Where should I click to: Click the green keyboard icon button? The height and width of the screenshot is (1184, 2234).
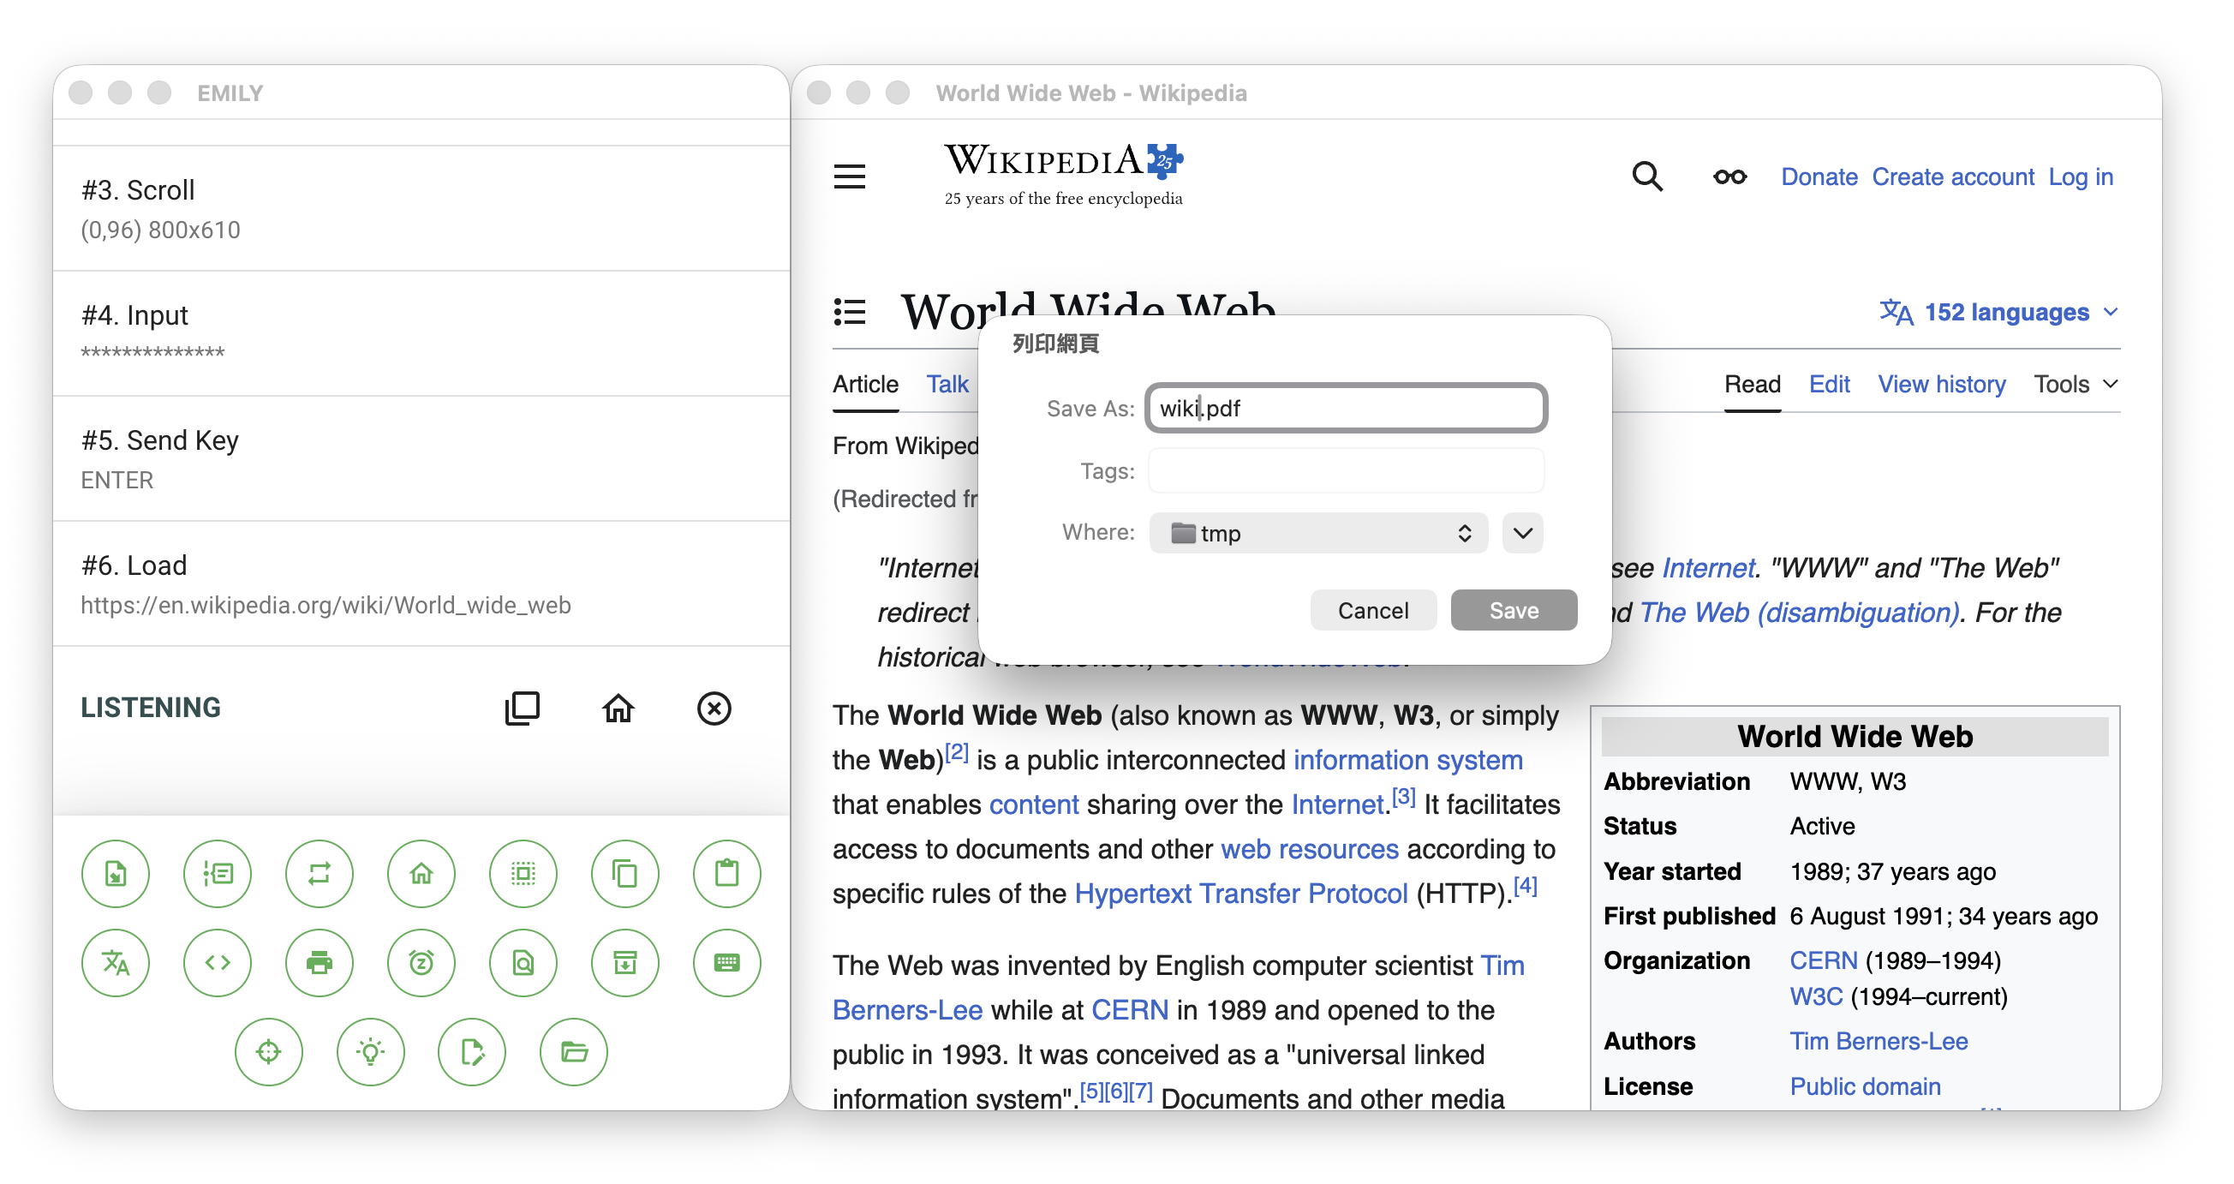click(726, 962)
